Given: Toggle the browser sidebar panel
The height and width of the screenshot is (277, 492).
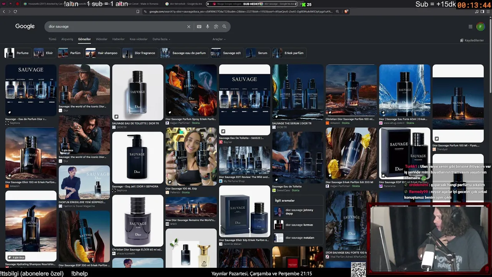Looking at the screenshot, I should click(482, 12).
